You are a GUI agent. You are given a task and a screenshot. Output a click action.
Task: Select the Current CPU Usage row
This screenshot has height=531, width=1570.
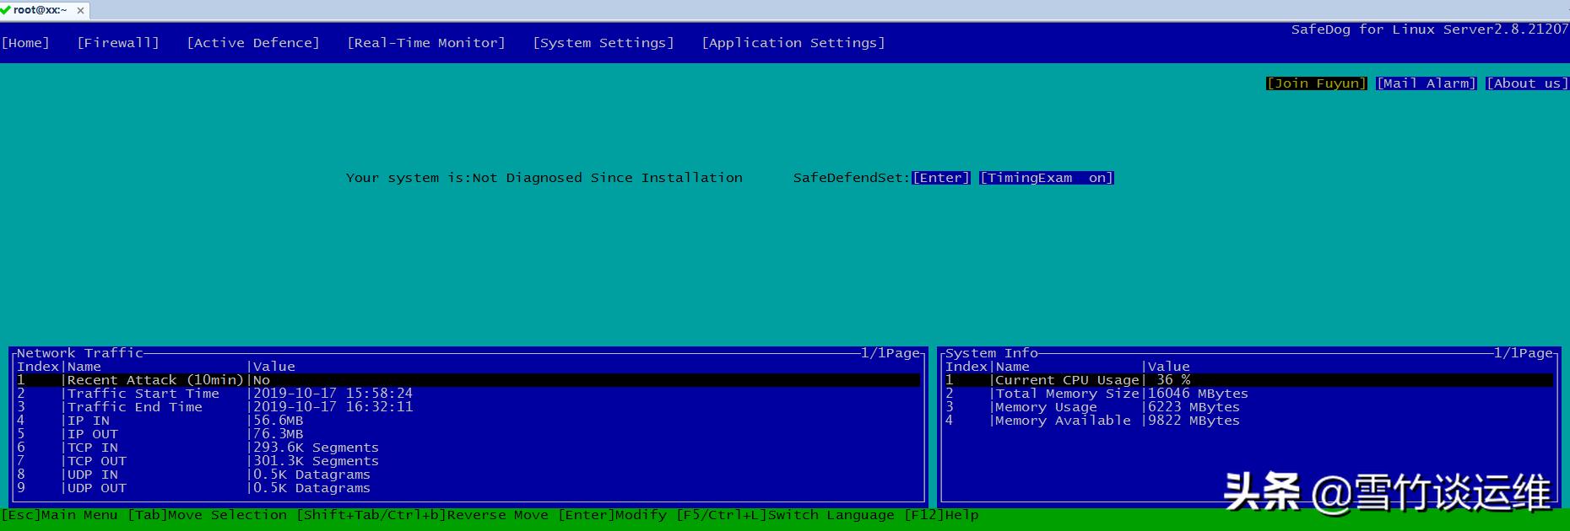click(1248, 380)
